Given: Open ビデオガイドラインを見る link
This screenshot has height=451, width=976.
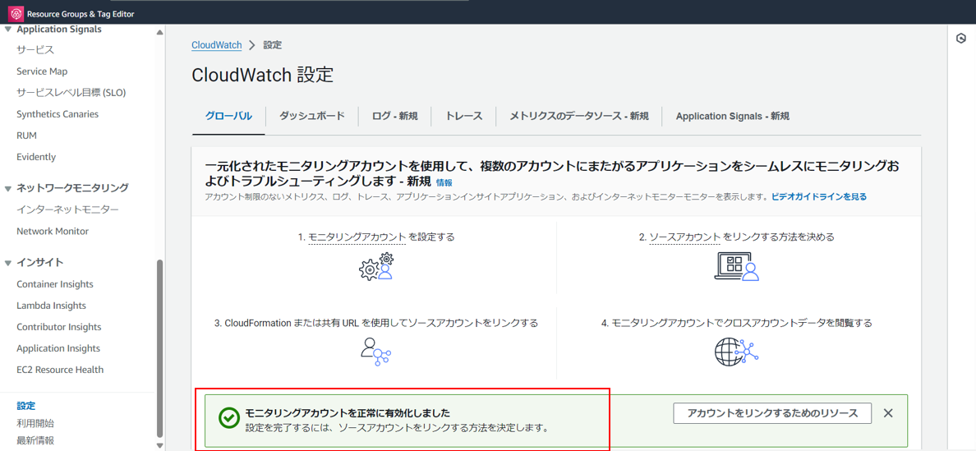Looking at the screenshot, I should tap(818, 196).
